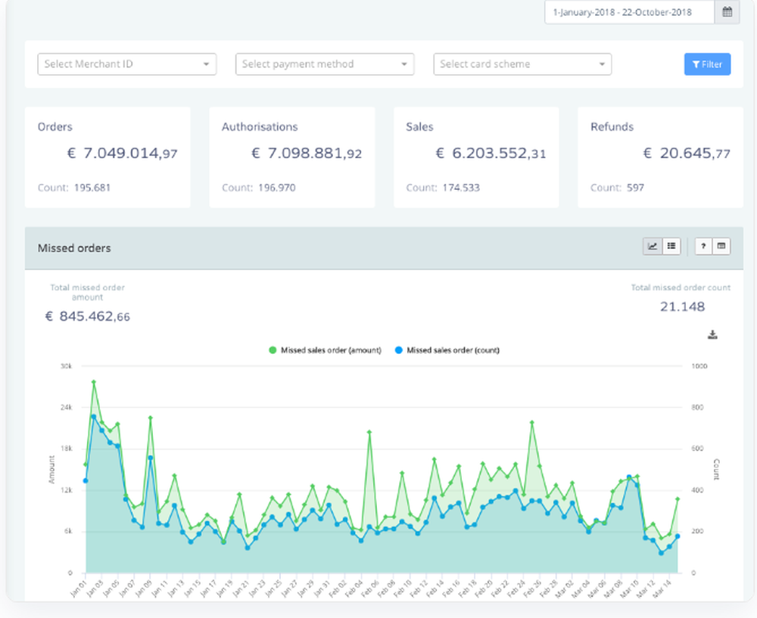Click the Sales count 174.533

click(x=461, y=188)
